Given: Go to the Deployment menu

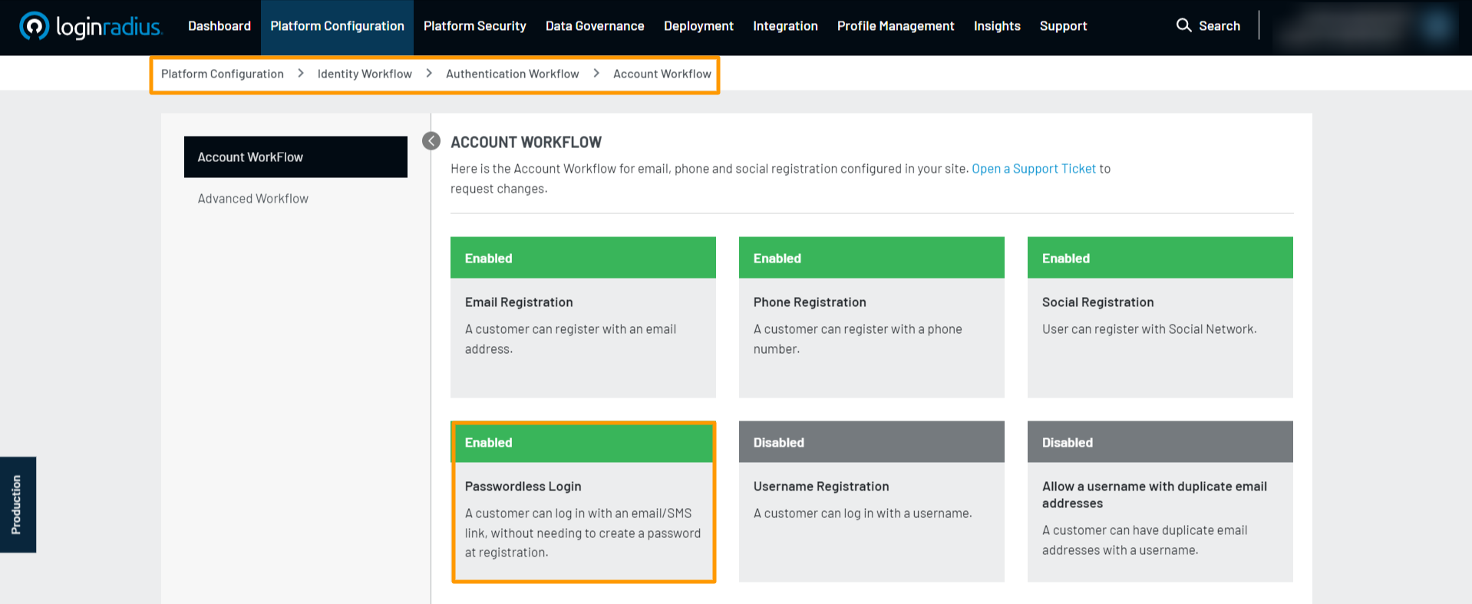Looking at the screenshot, I should (698, 26).
